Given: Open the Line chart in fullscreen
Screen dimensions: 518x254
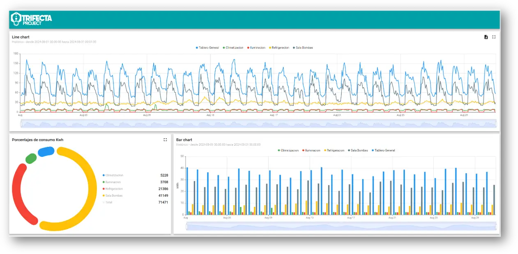Looking at the screenshot, I should click(494, 37).
